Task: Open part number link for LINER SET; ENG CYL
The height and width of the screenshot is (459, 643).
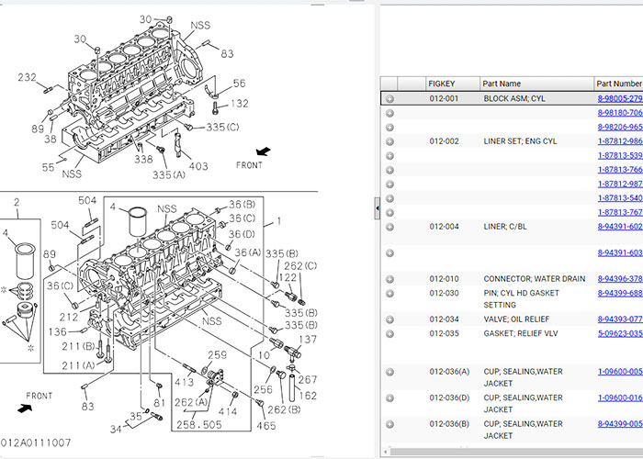Action: (x=620, y=141)
